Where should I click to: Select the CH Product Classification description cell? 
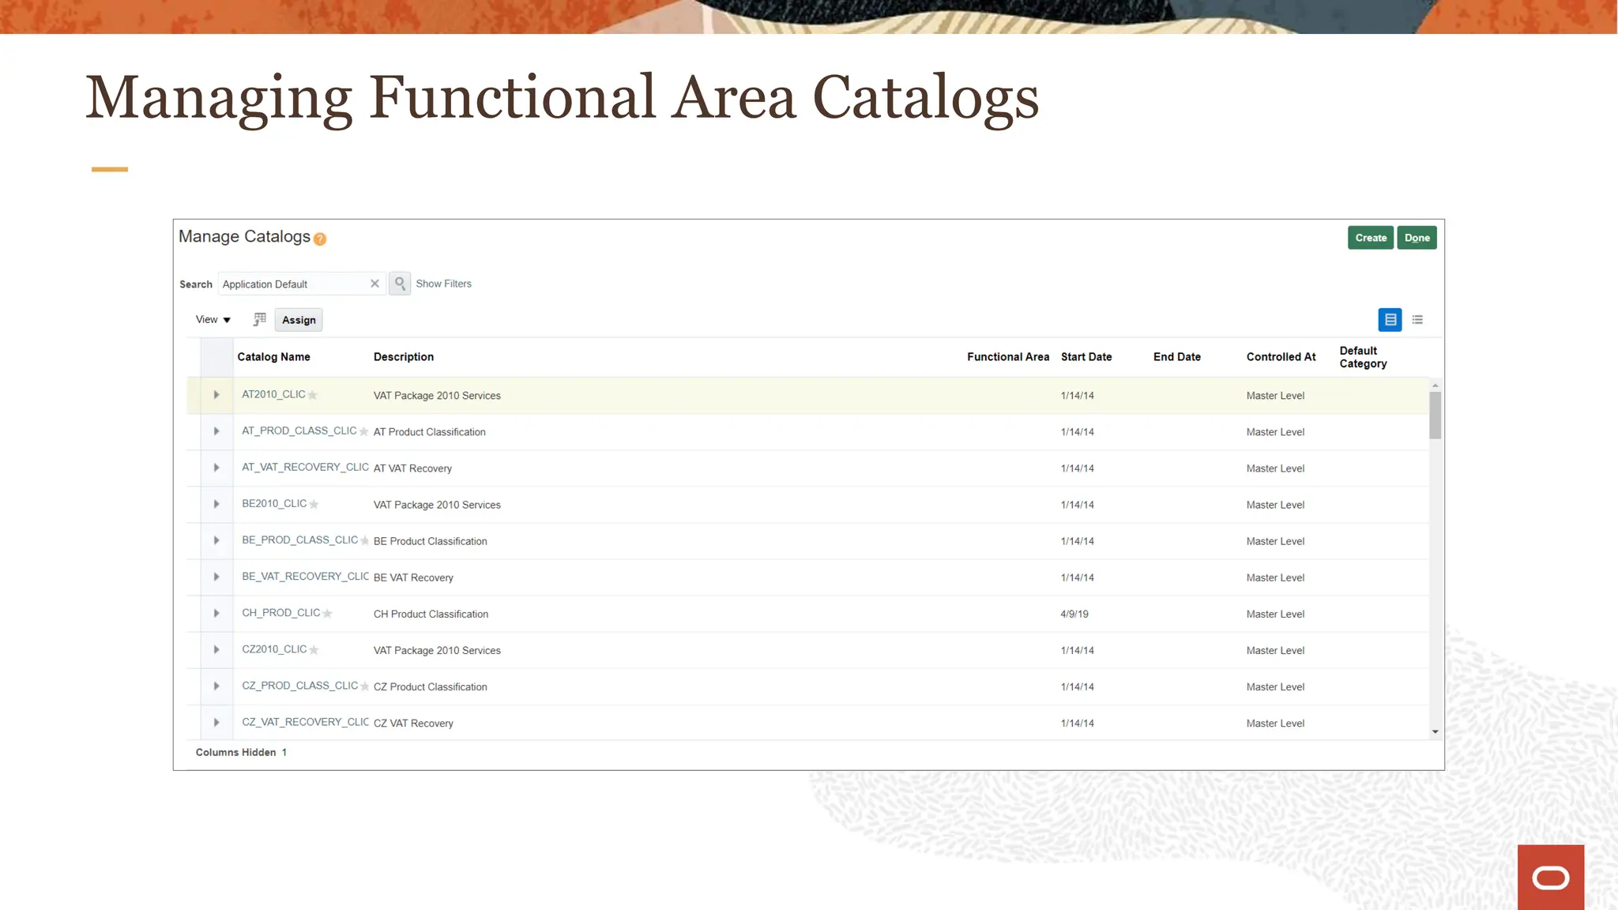pos(431,614)
